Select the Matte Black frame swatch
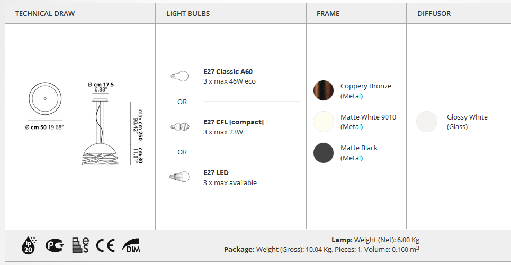 click(324, 153)
